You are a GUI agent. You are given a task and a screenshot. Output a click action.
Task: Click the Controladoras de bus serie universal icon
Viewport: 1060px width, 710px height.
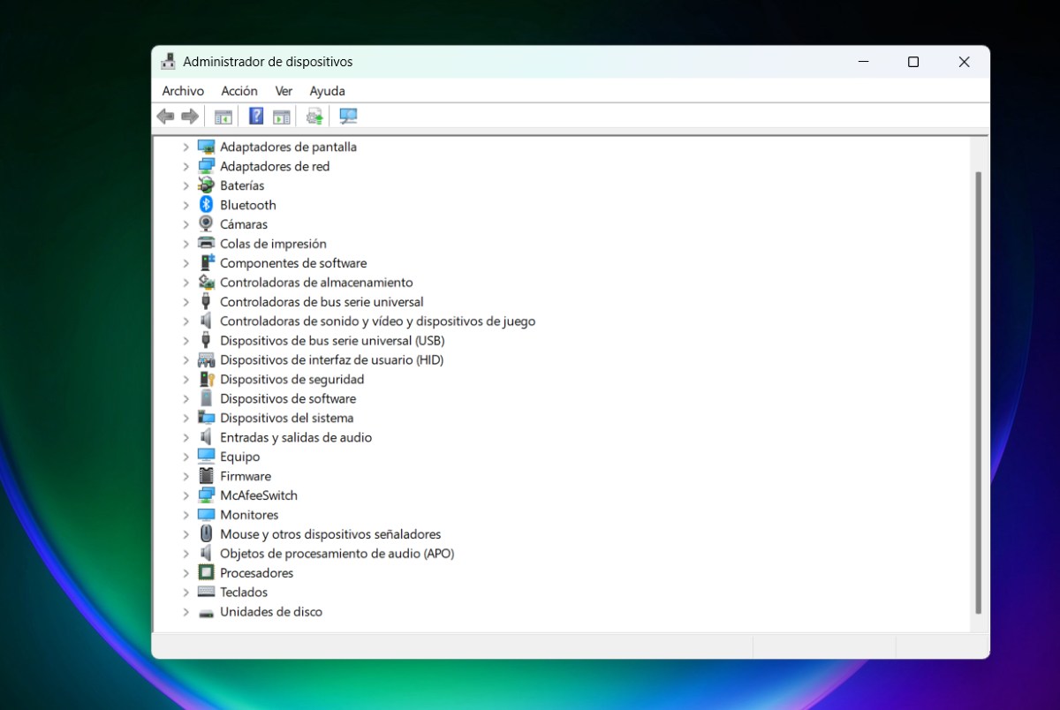(206, 302)
